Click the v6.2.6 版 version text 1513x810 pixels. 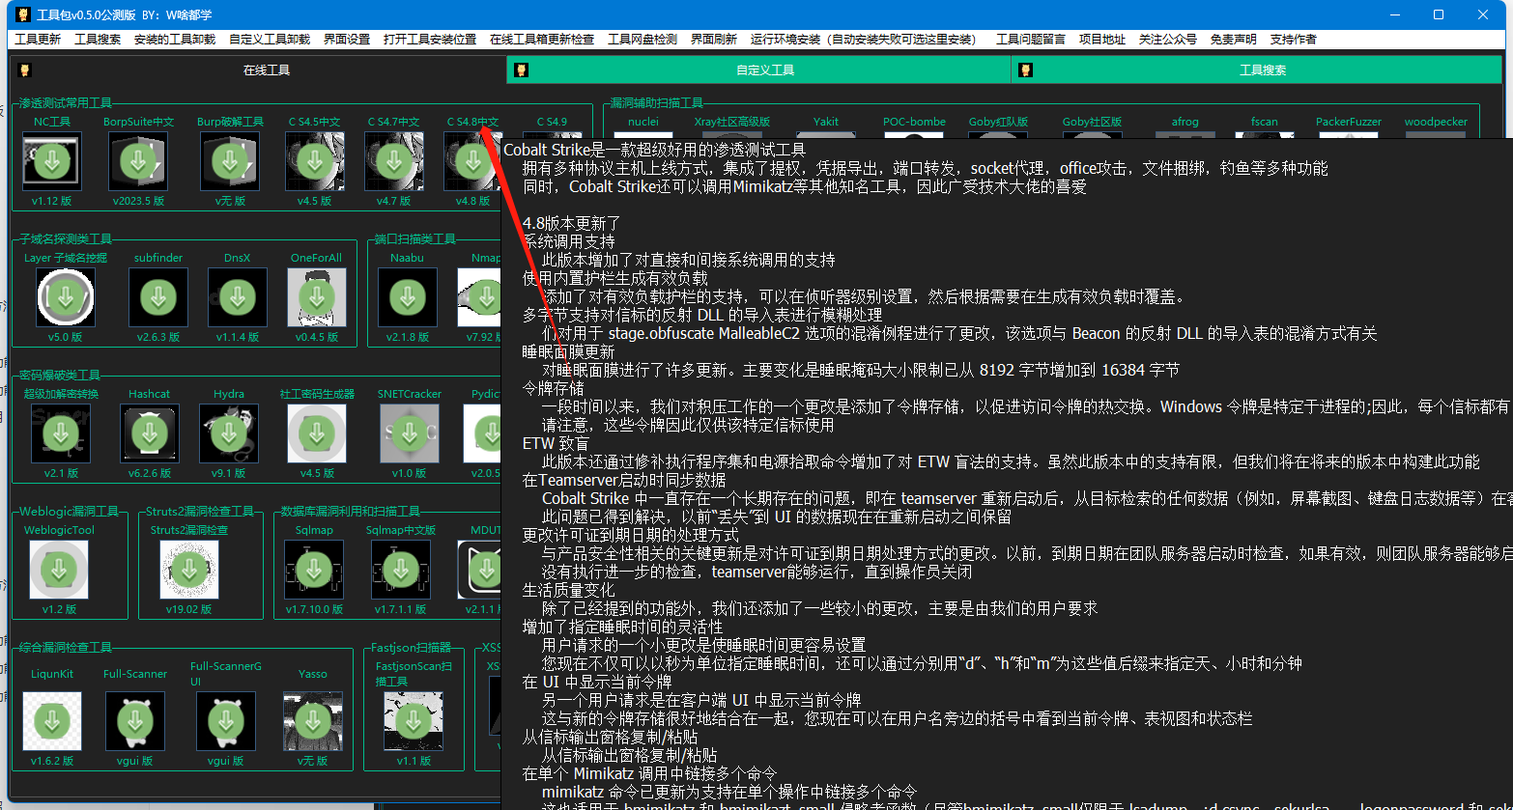point(150,474)
